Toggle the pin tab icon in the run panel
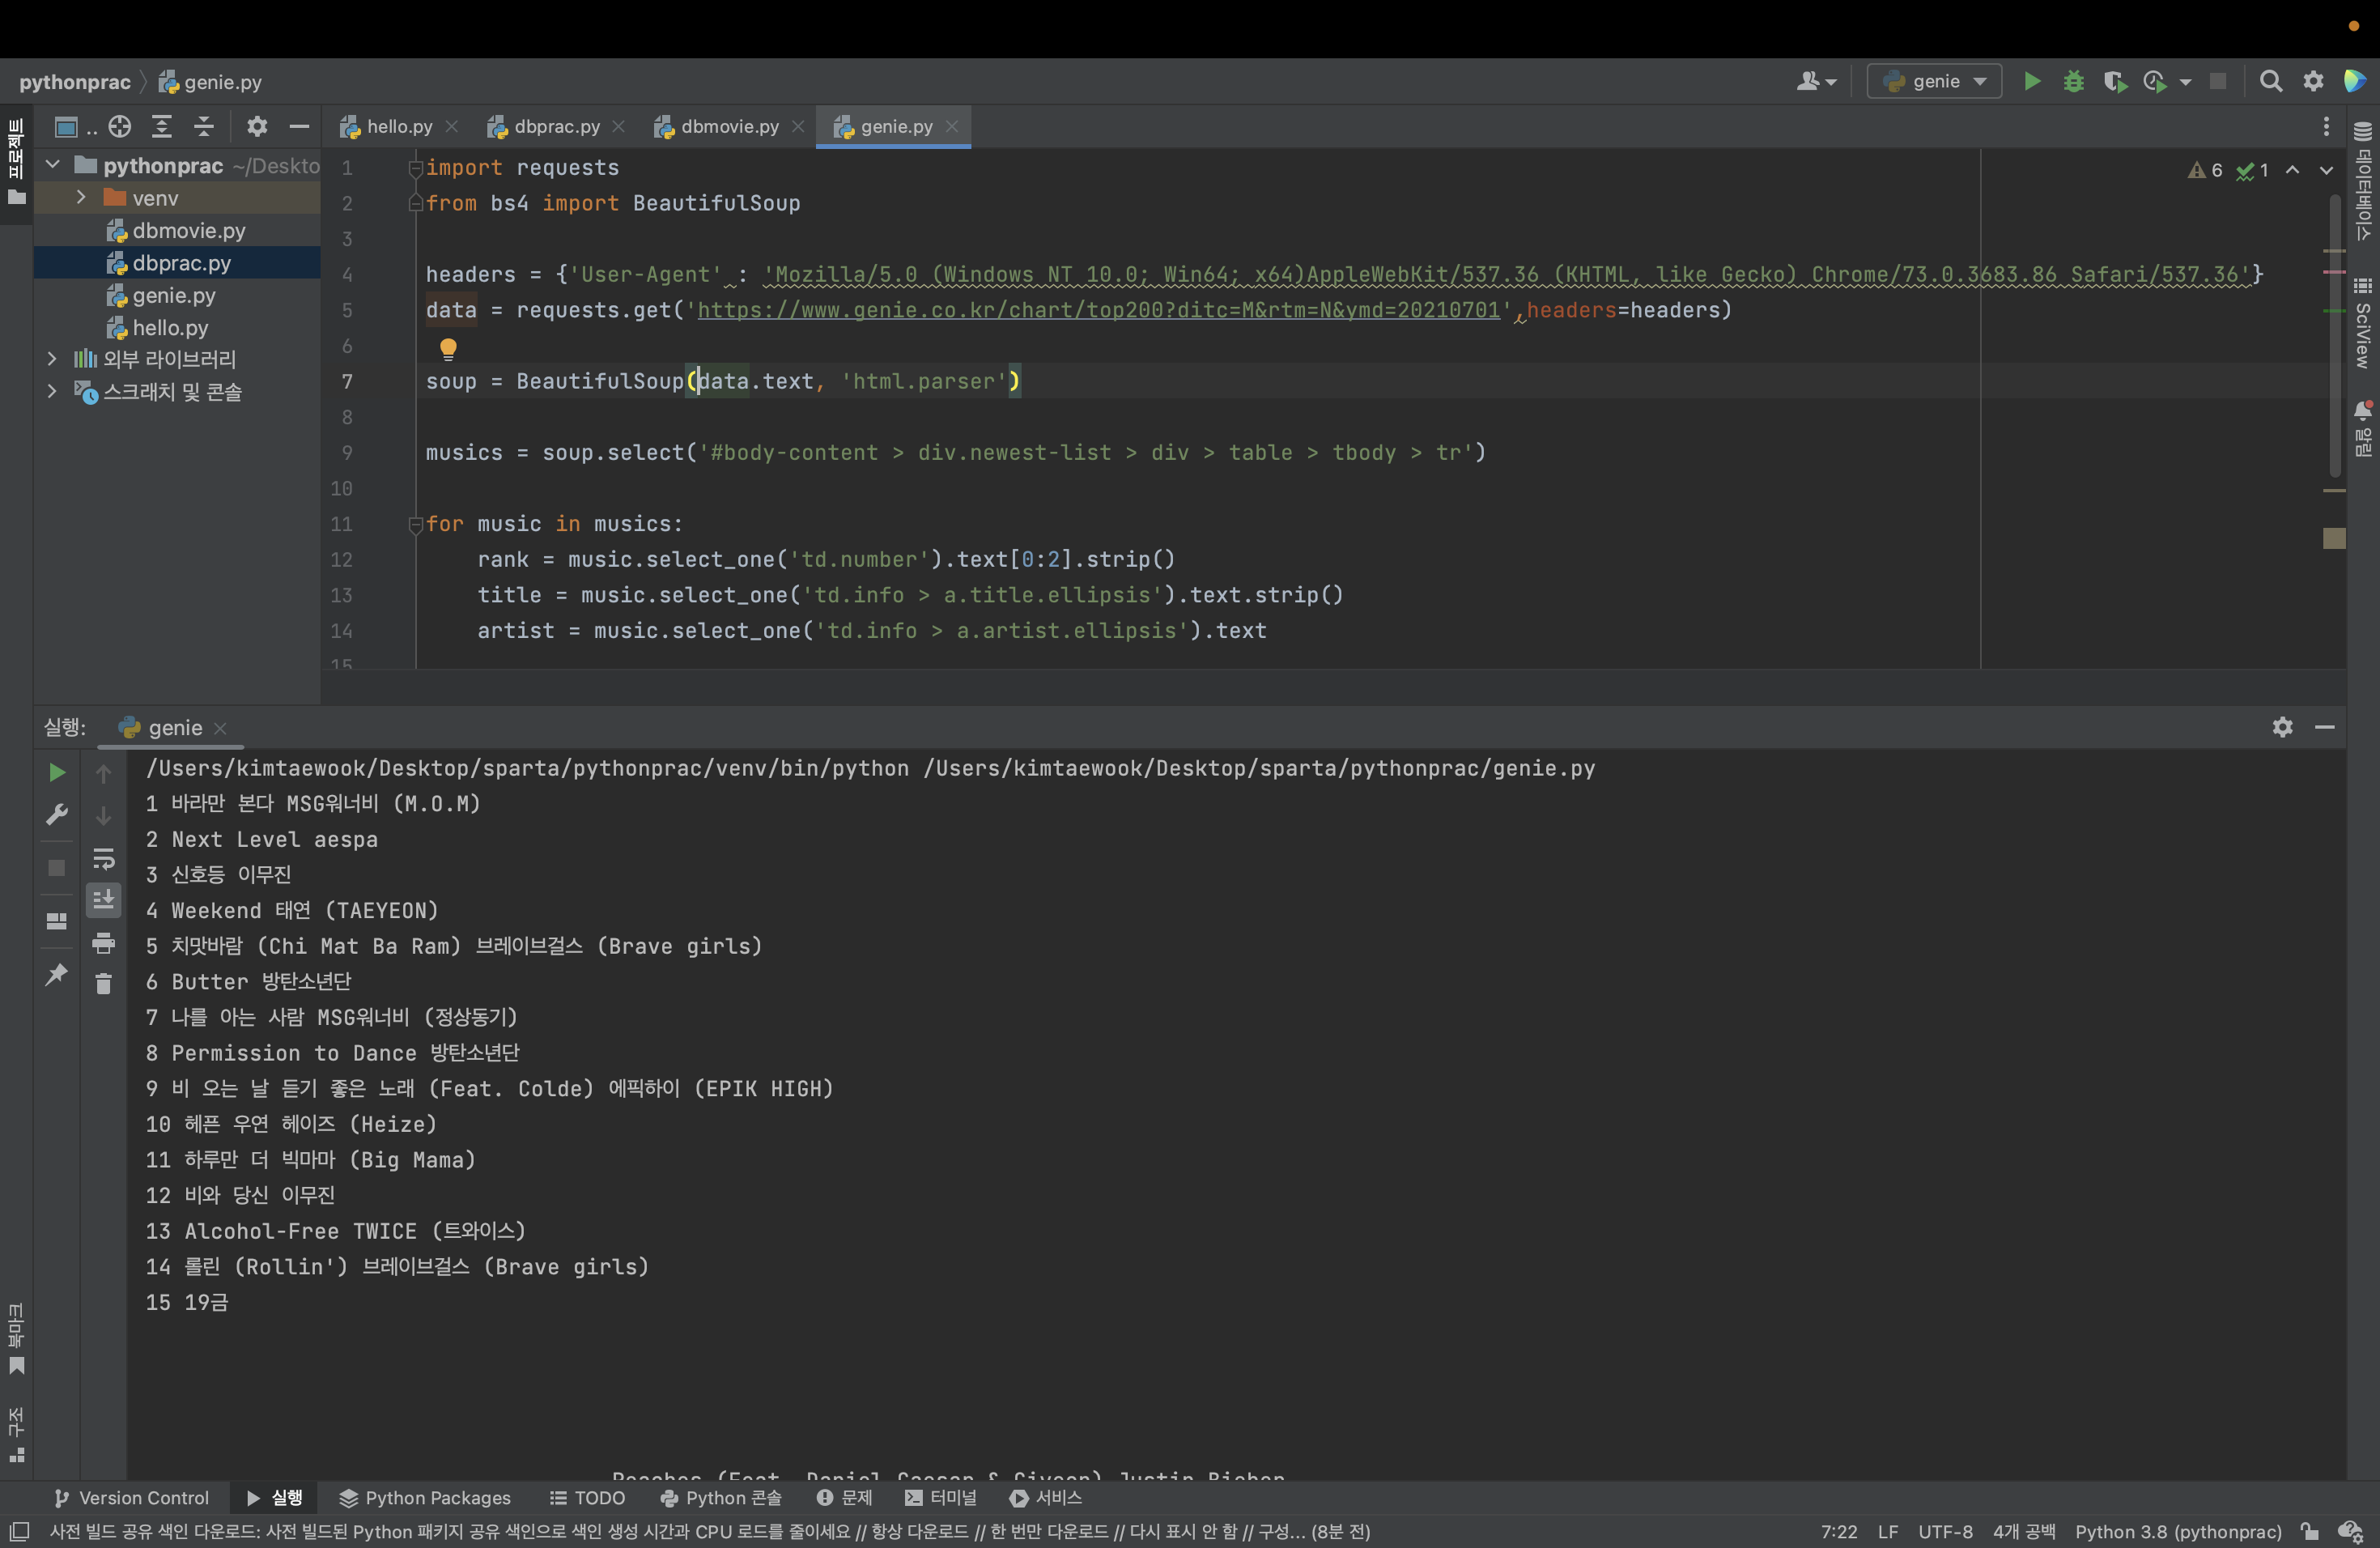This screenshot has height=1548, width=2380. point(57,974)
